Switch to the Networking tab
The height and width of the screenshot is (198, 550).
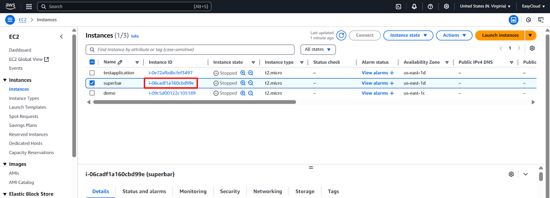tap(267, 191)
